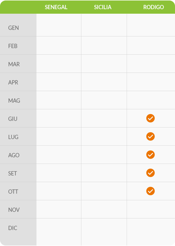Select the RODIGO column header
This screenshot has height=246, width=175.
click(153, 7)
